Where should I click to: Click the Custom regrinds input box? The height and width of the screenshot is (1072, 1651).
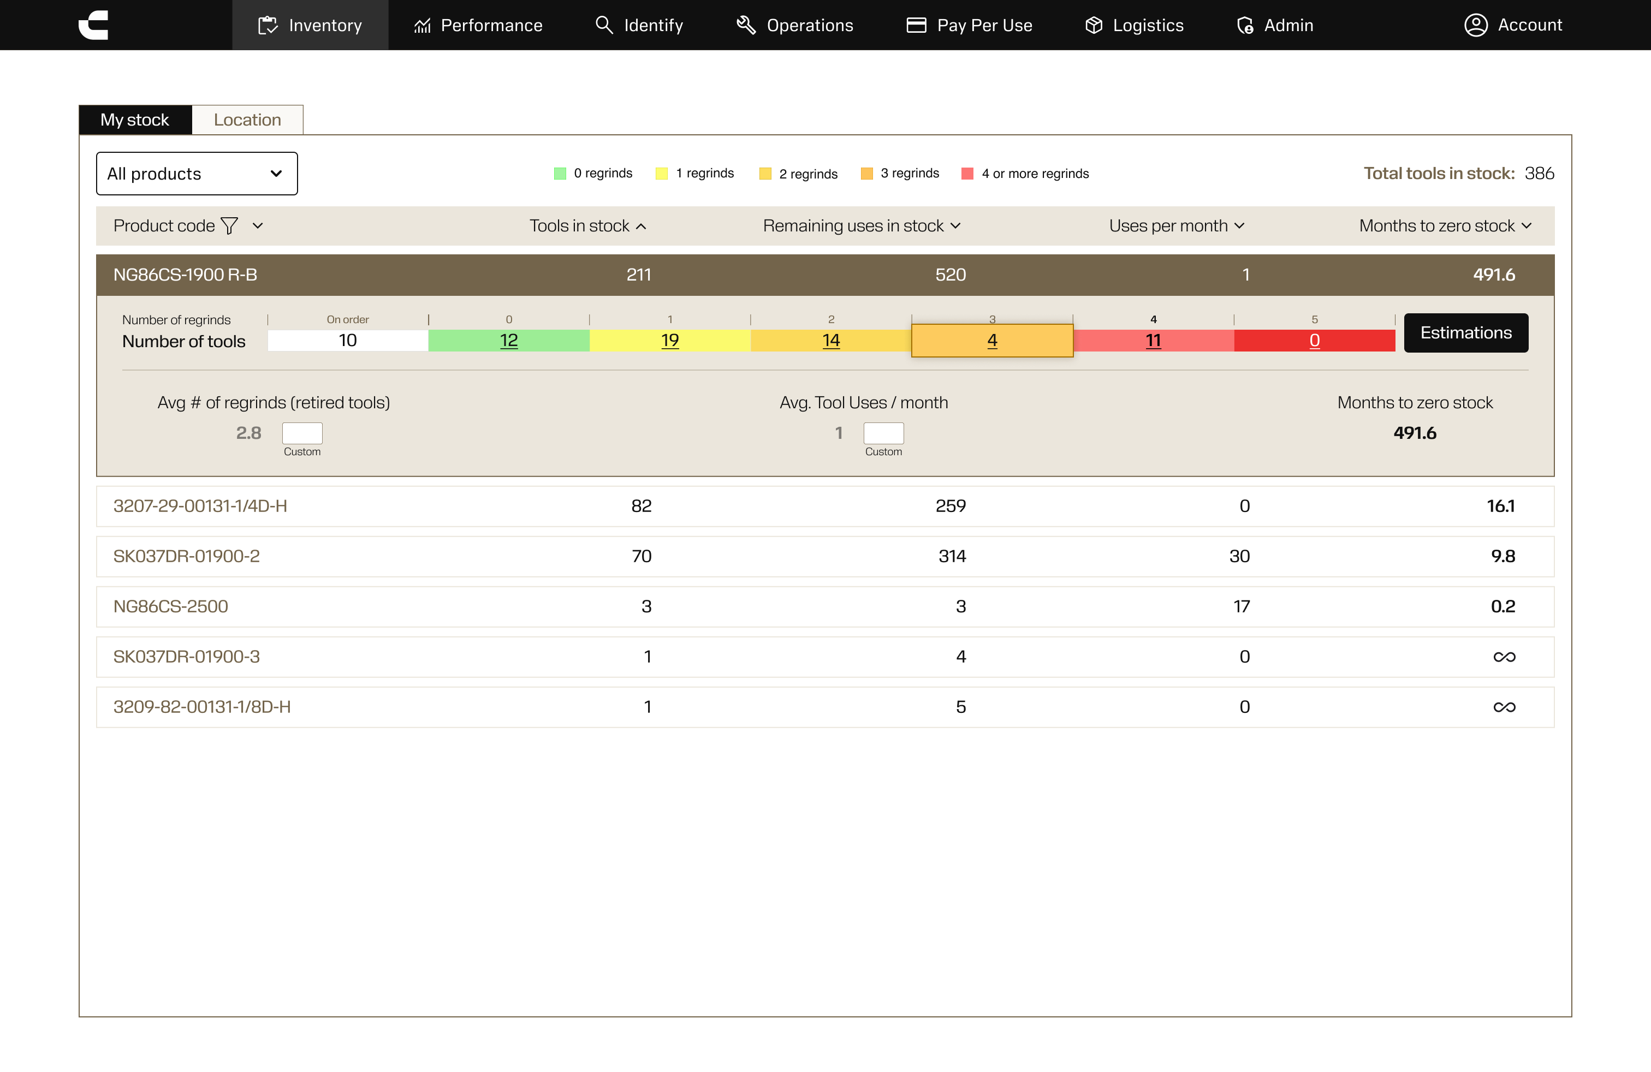coord(302,433)
